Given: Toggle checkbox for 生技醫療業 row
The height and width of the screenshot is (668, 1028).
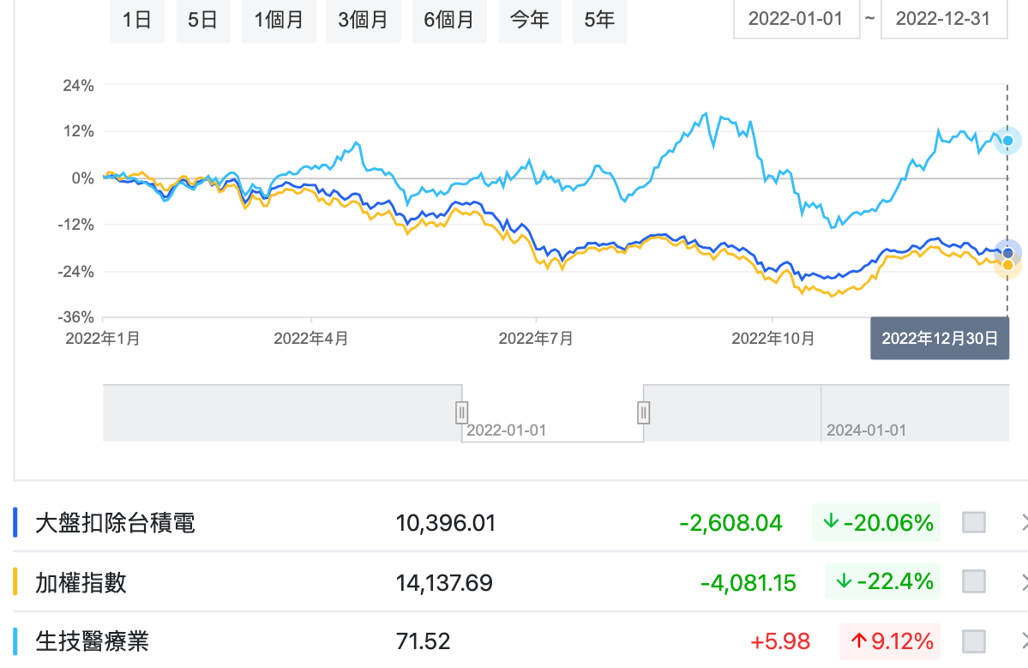Looking at the screenshot, I should point(974,641).
